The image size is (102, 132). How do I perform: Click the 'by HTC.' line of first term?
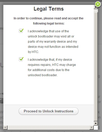tap(33, 52)
